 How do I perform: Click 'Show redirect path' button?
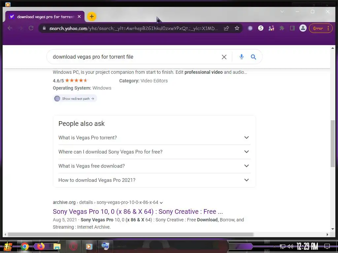click(x=75, y=98)
